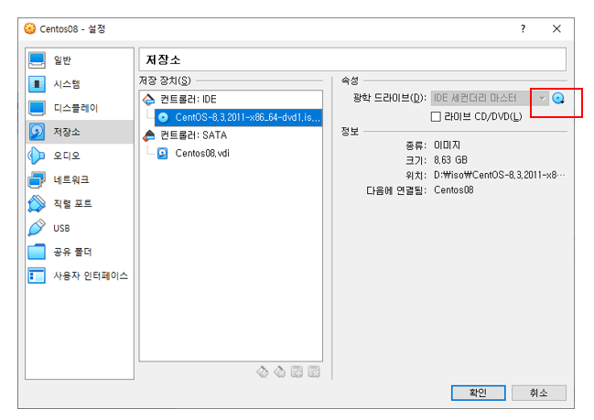Click the add controller icon below storage tree
594x420 pixels.
[262, 372]
